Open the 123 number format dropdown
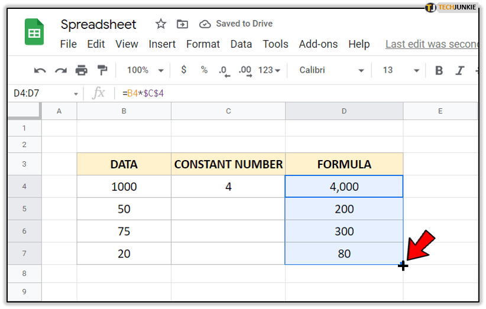The image size is (486, 309). pos(269,70)
